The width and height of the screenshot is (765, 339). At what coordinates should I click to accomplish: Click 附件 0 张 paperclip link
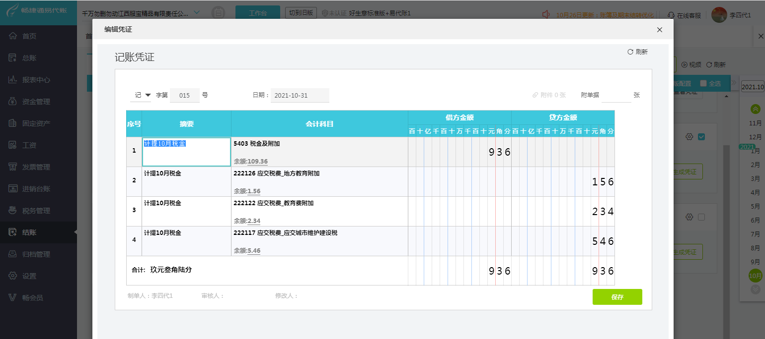tap(549, 95)
